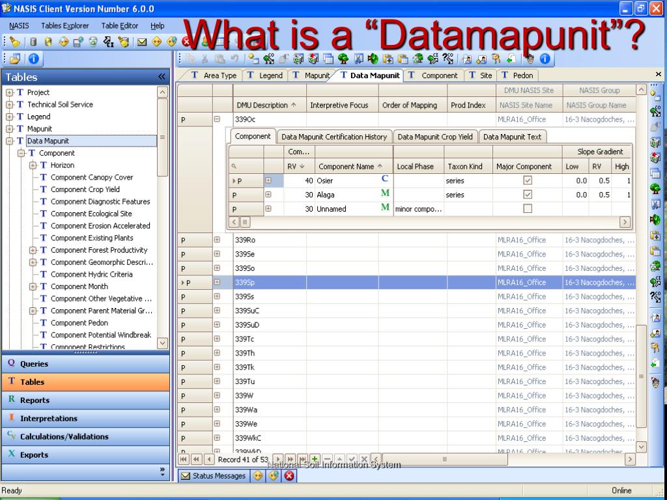Click the main grid vertical scrollbar thumb
Screen dimensions: 667x500
coord(641,377)
